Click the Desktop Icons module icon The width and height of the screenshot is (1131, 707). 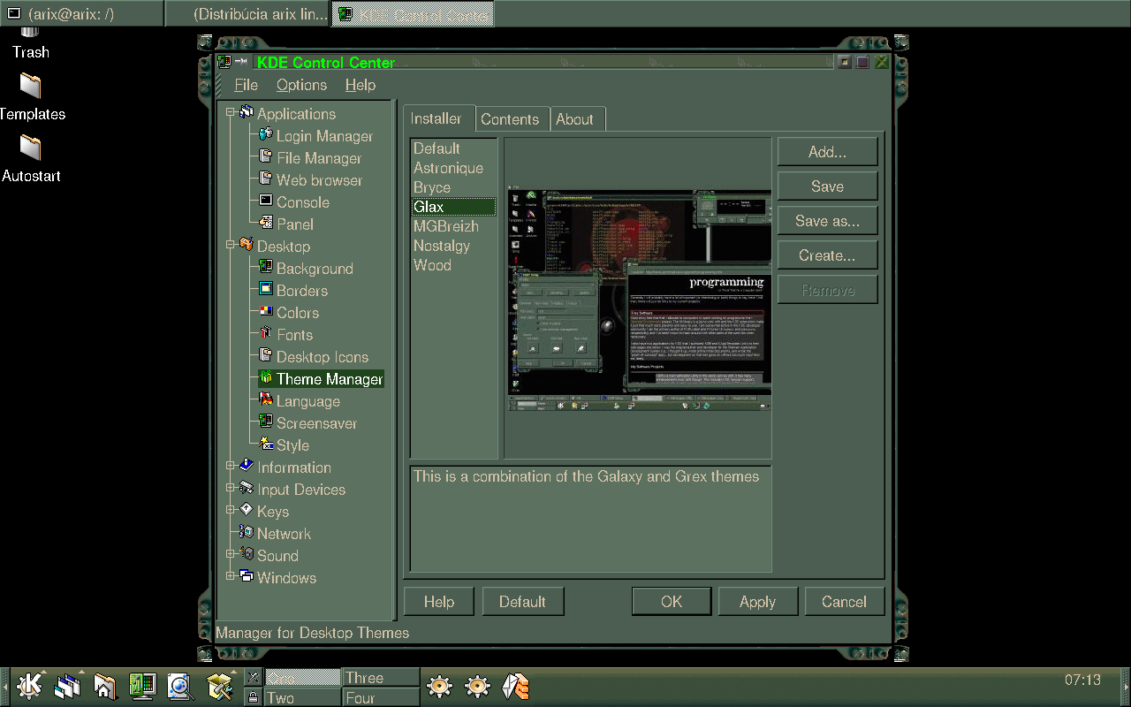[x=265, y=356]
